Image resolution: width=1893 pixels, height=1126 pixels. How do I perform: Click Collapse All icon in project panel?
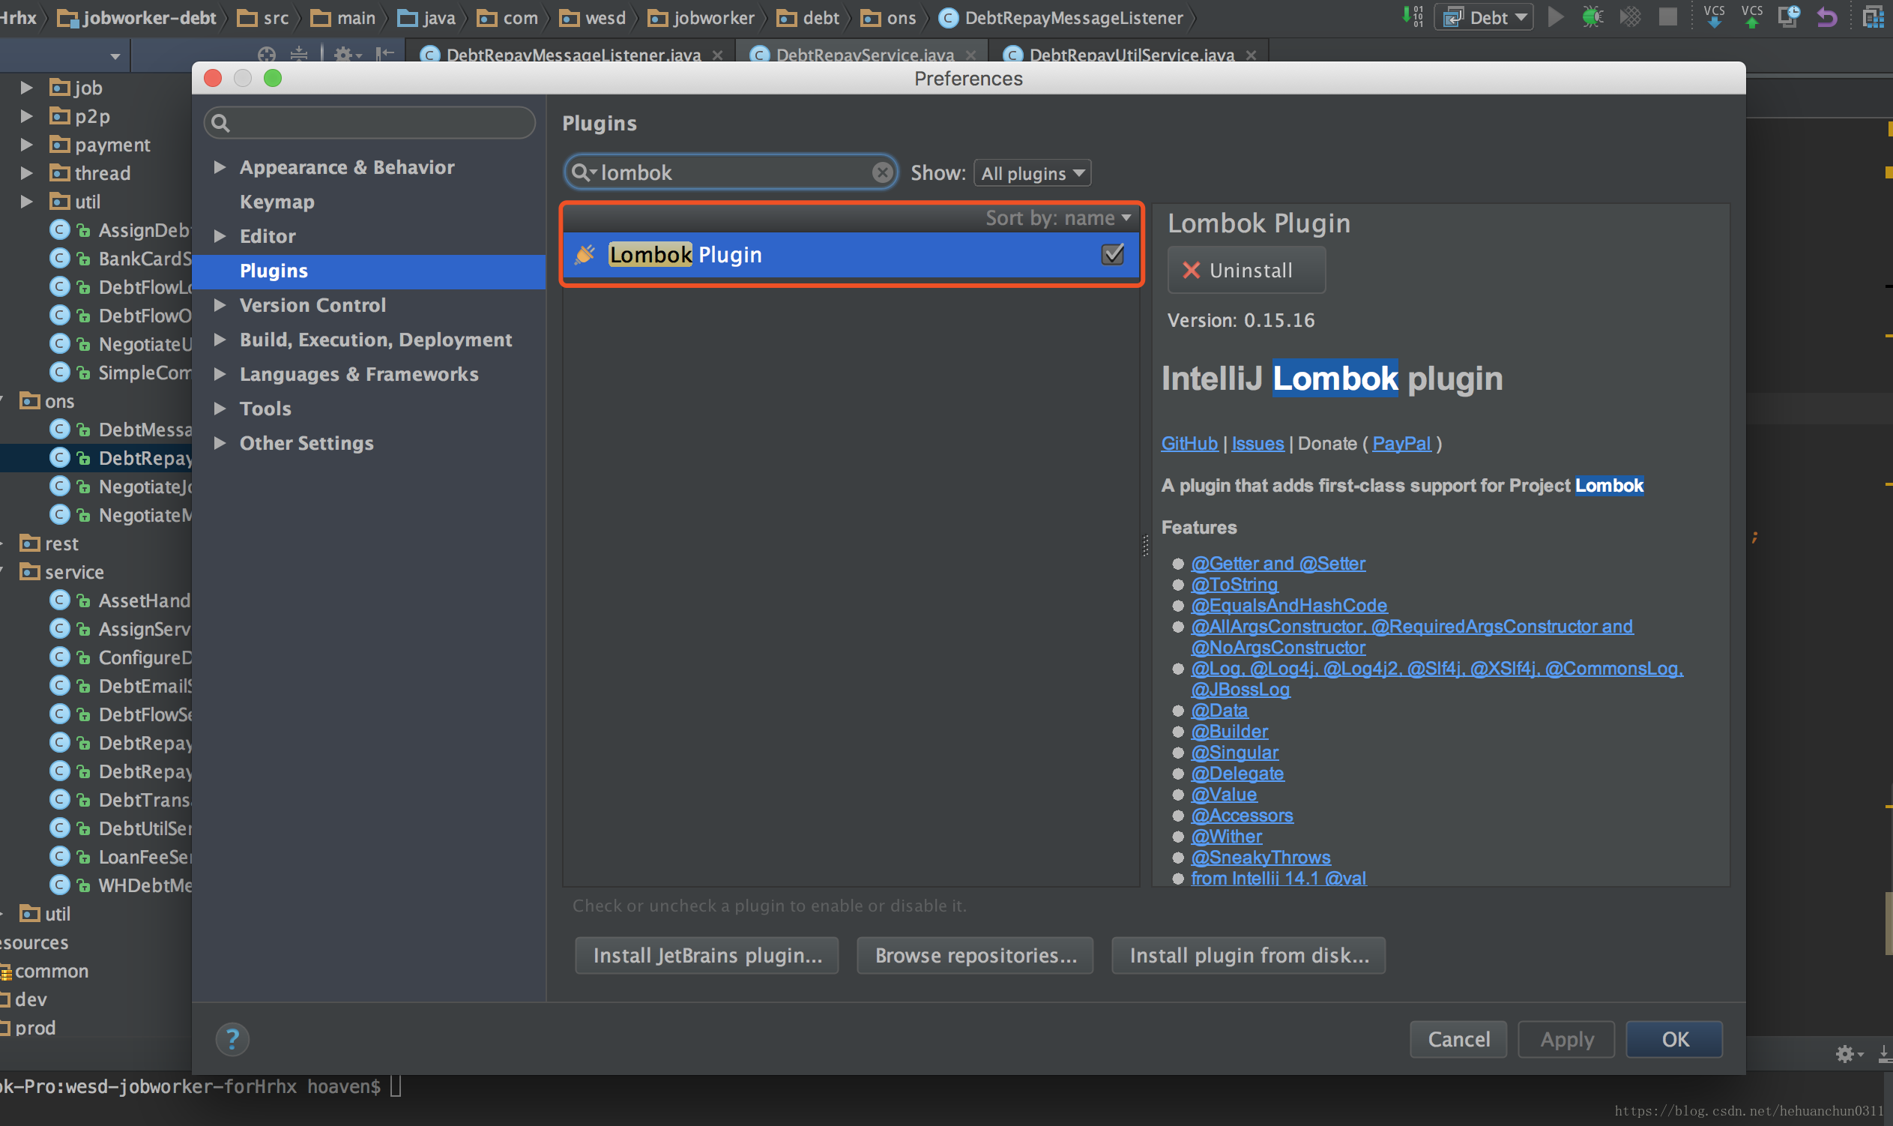[x=299, y=55]
